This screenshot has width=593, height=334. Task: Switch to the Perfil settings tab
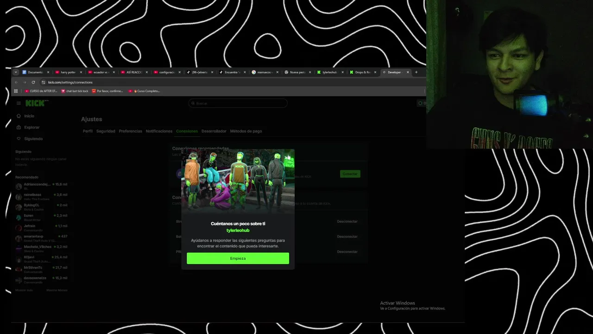pyautogui.click(x=88, y=131)
